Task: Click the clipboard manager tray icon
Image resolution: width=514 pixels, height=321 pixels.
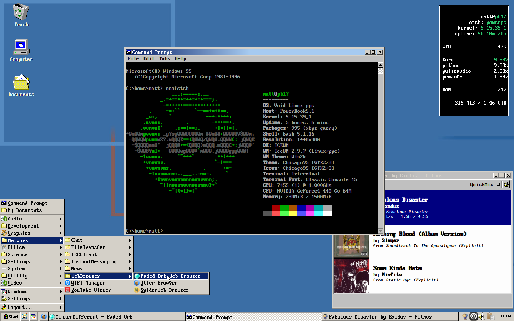Action: coord(490,316)
